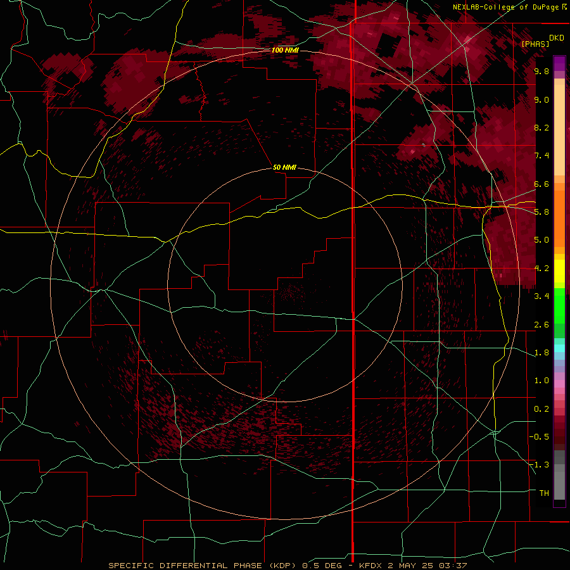This screenshot has height=570, width=570.
Task: Click the KFDX station identifier in the caption
Action: [x=370, y=566]
